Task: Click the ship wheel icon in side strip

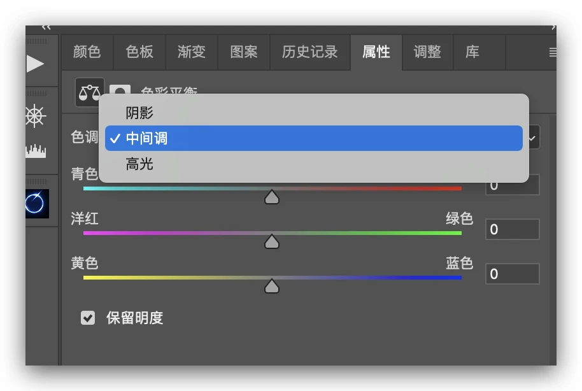Action: [36, 115]
